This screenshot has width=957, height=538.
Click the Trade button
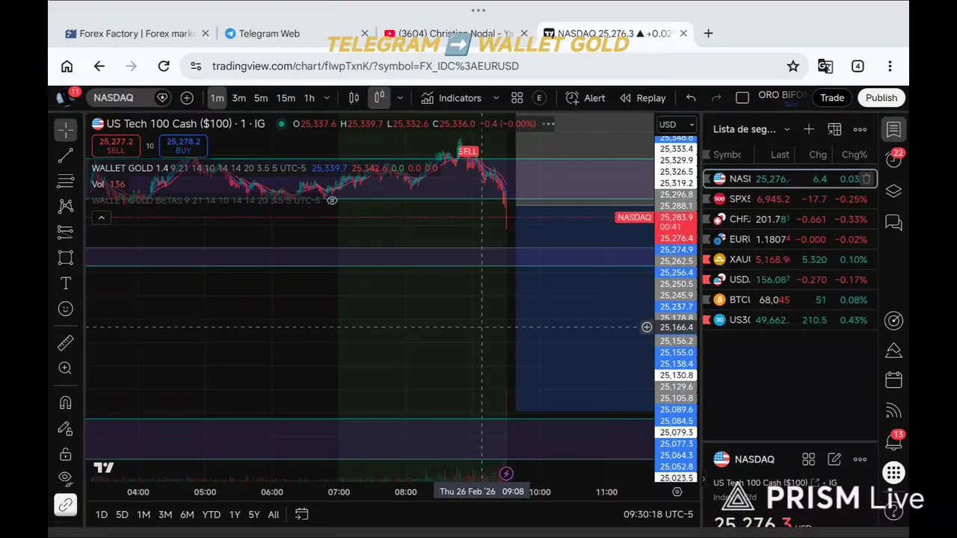pyautogui.click(x=832, y=98)
